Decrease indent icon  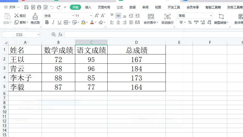point(131,16)
